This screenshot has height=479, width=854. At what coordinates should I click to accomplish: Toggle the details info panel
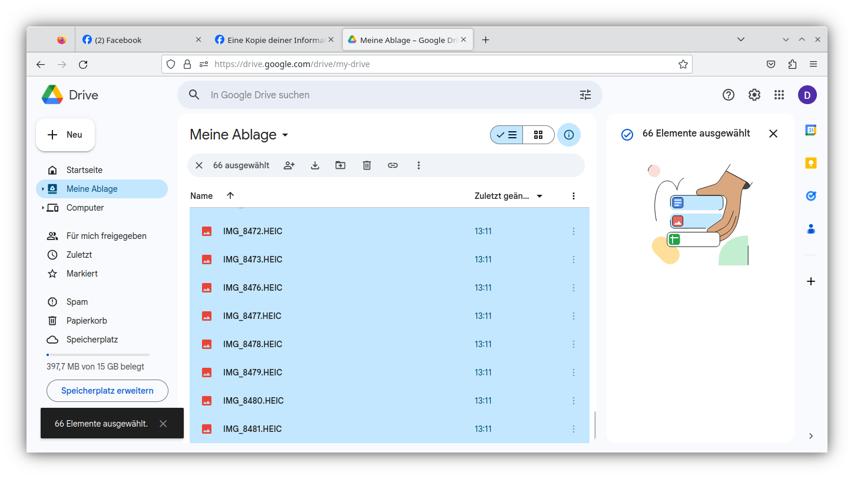[569, 135]
